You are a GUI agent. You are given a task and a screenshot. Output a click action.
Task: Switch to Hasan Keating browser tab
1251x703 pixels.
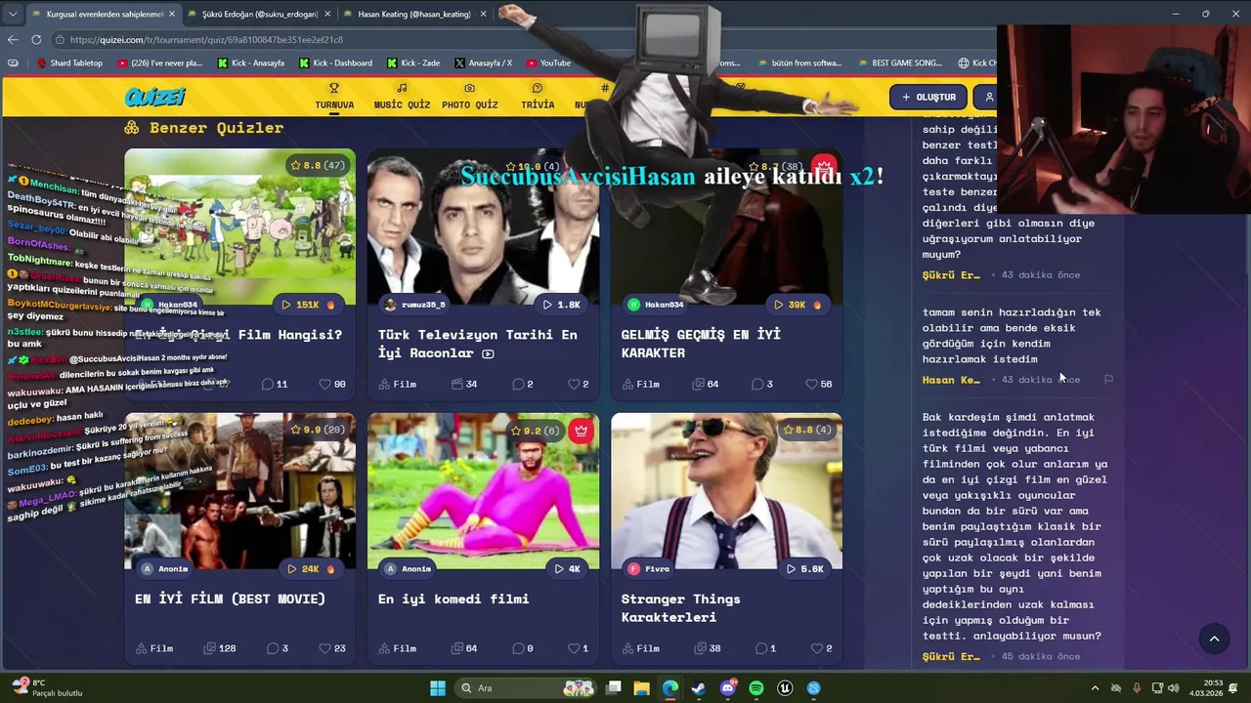click(x=414, y=14)
